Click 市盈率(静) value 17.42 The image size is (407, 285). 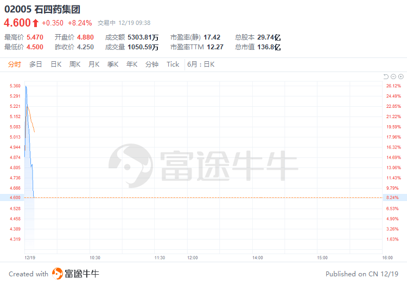pyautogui.click(x=212, y=37)
